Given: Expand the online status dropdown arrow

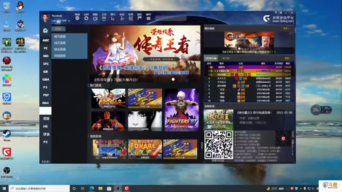Looking at the screenshot, I should 69,21.
